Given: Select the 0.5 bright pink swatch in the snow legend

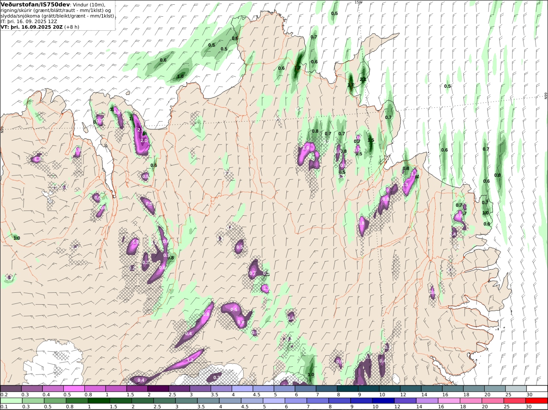Looking at the screenshot, I should pos(74,389).
